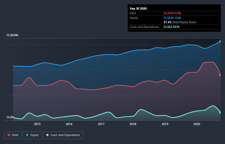This screenshot has height=144, width=225.
Task: Click the teal Cash legend dot
Action: pyautogui.click(x=47, y=135)
